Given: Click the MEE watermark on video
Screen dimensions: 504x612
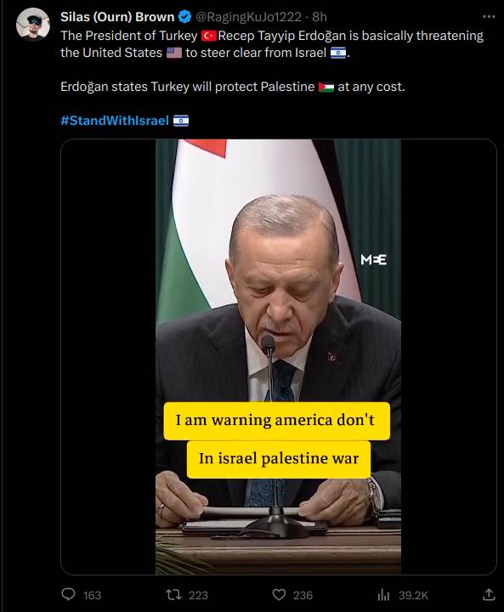Looking at the screenshot, I should pos(374,259).
